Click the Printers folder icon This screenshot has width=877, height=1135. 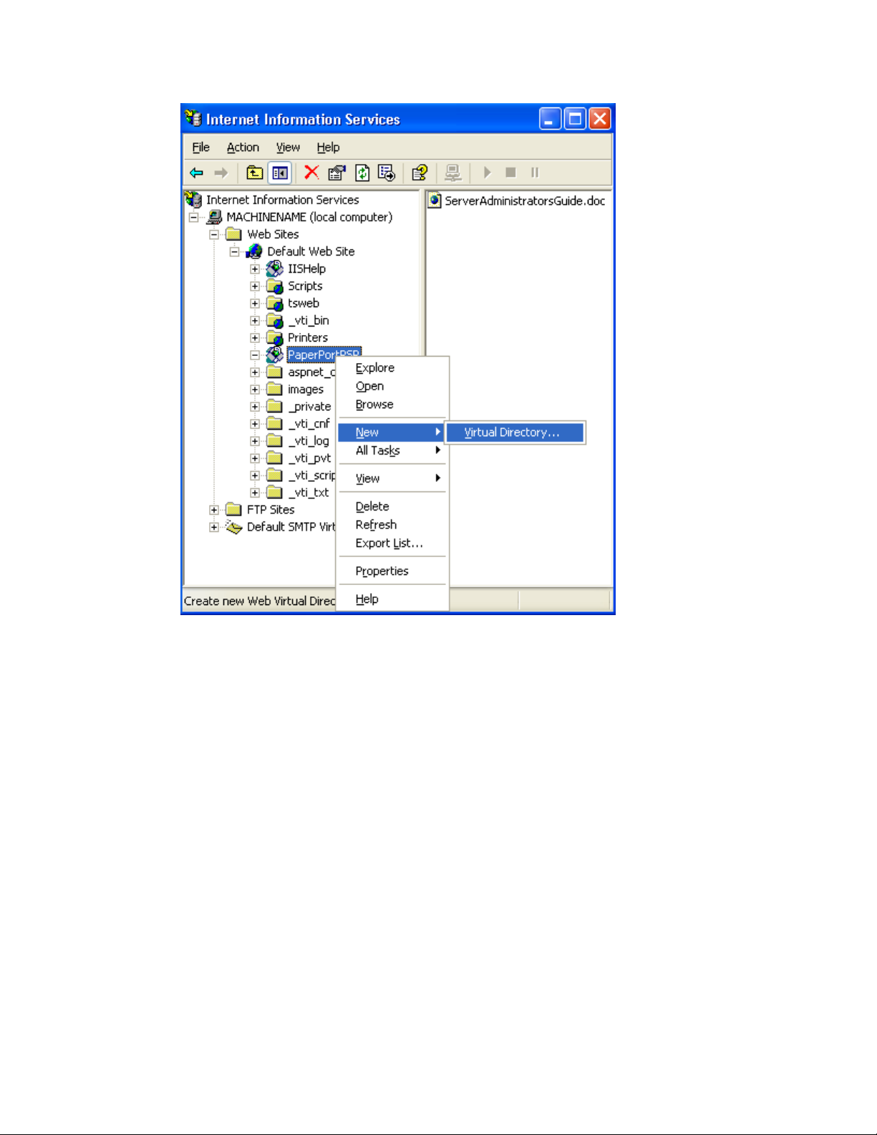tap(275, 337)
